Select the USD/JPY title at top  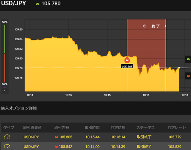click(14, 3)
